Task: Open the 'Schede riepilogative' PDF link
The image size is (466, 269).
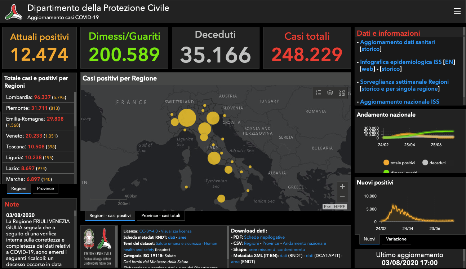Action: (x=264, y=237)
